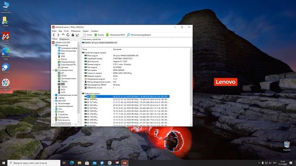The width and height of the screenshot is (296, 166).
Task: Open the Вид menu
Action: coord(60,31)
